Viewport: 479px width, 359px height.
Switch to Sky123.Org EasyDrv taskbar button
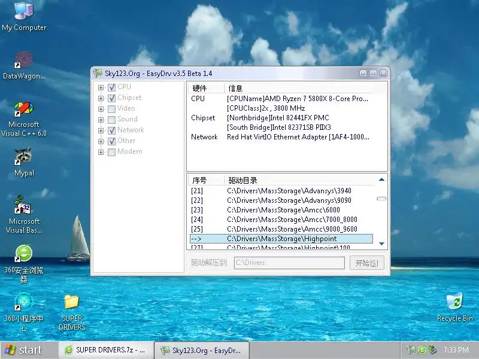(x=202, y=350)
